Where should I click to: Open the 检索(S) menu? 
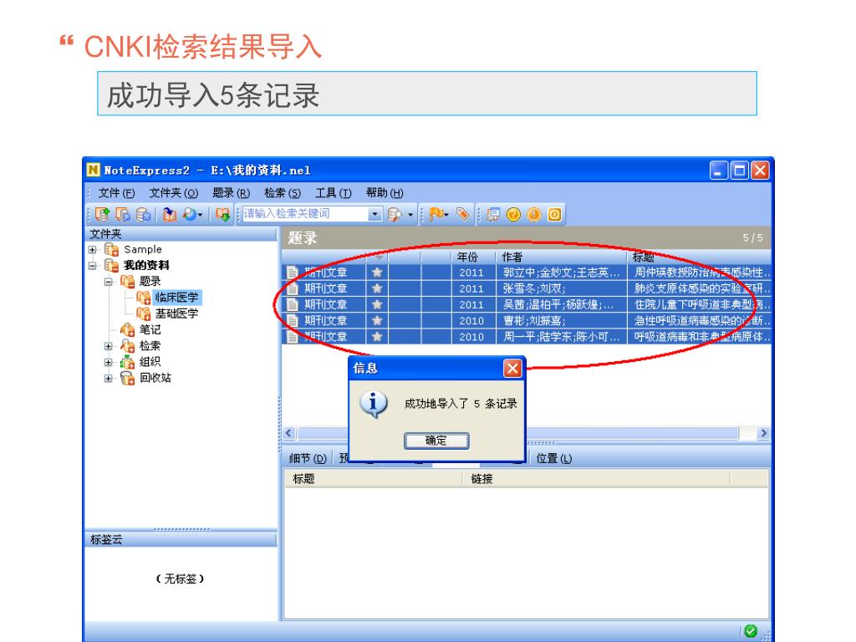click(283, 193)
